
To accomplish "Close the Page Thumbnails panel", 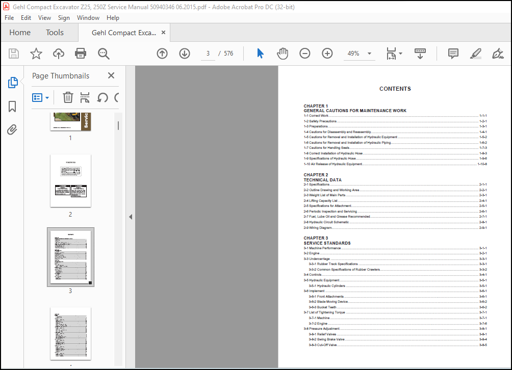I will coord(111,76).
